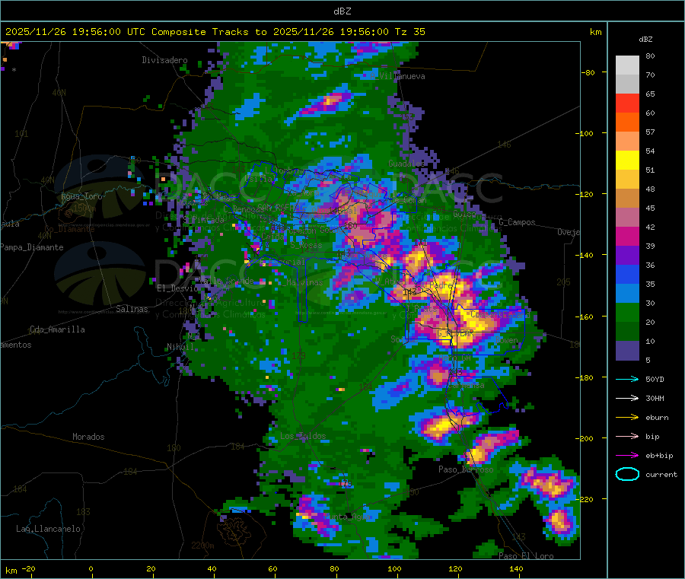Pick the magenta 42 dBZ color swatch
Viewport: 685px width, 579px height.
(x=627, y=236)
